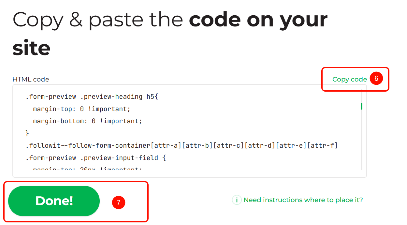Place cursor on .preview-heading h5{ line

(x=92, y=97)
